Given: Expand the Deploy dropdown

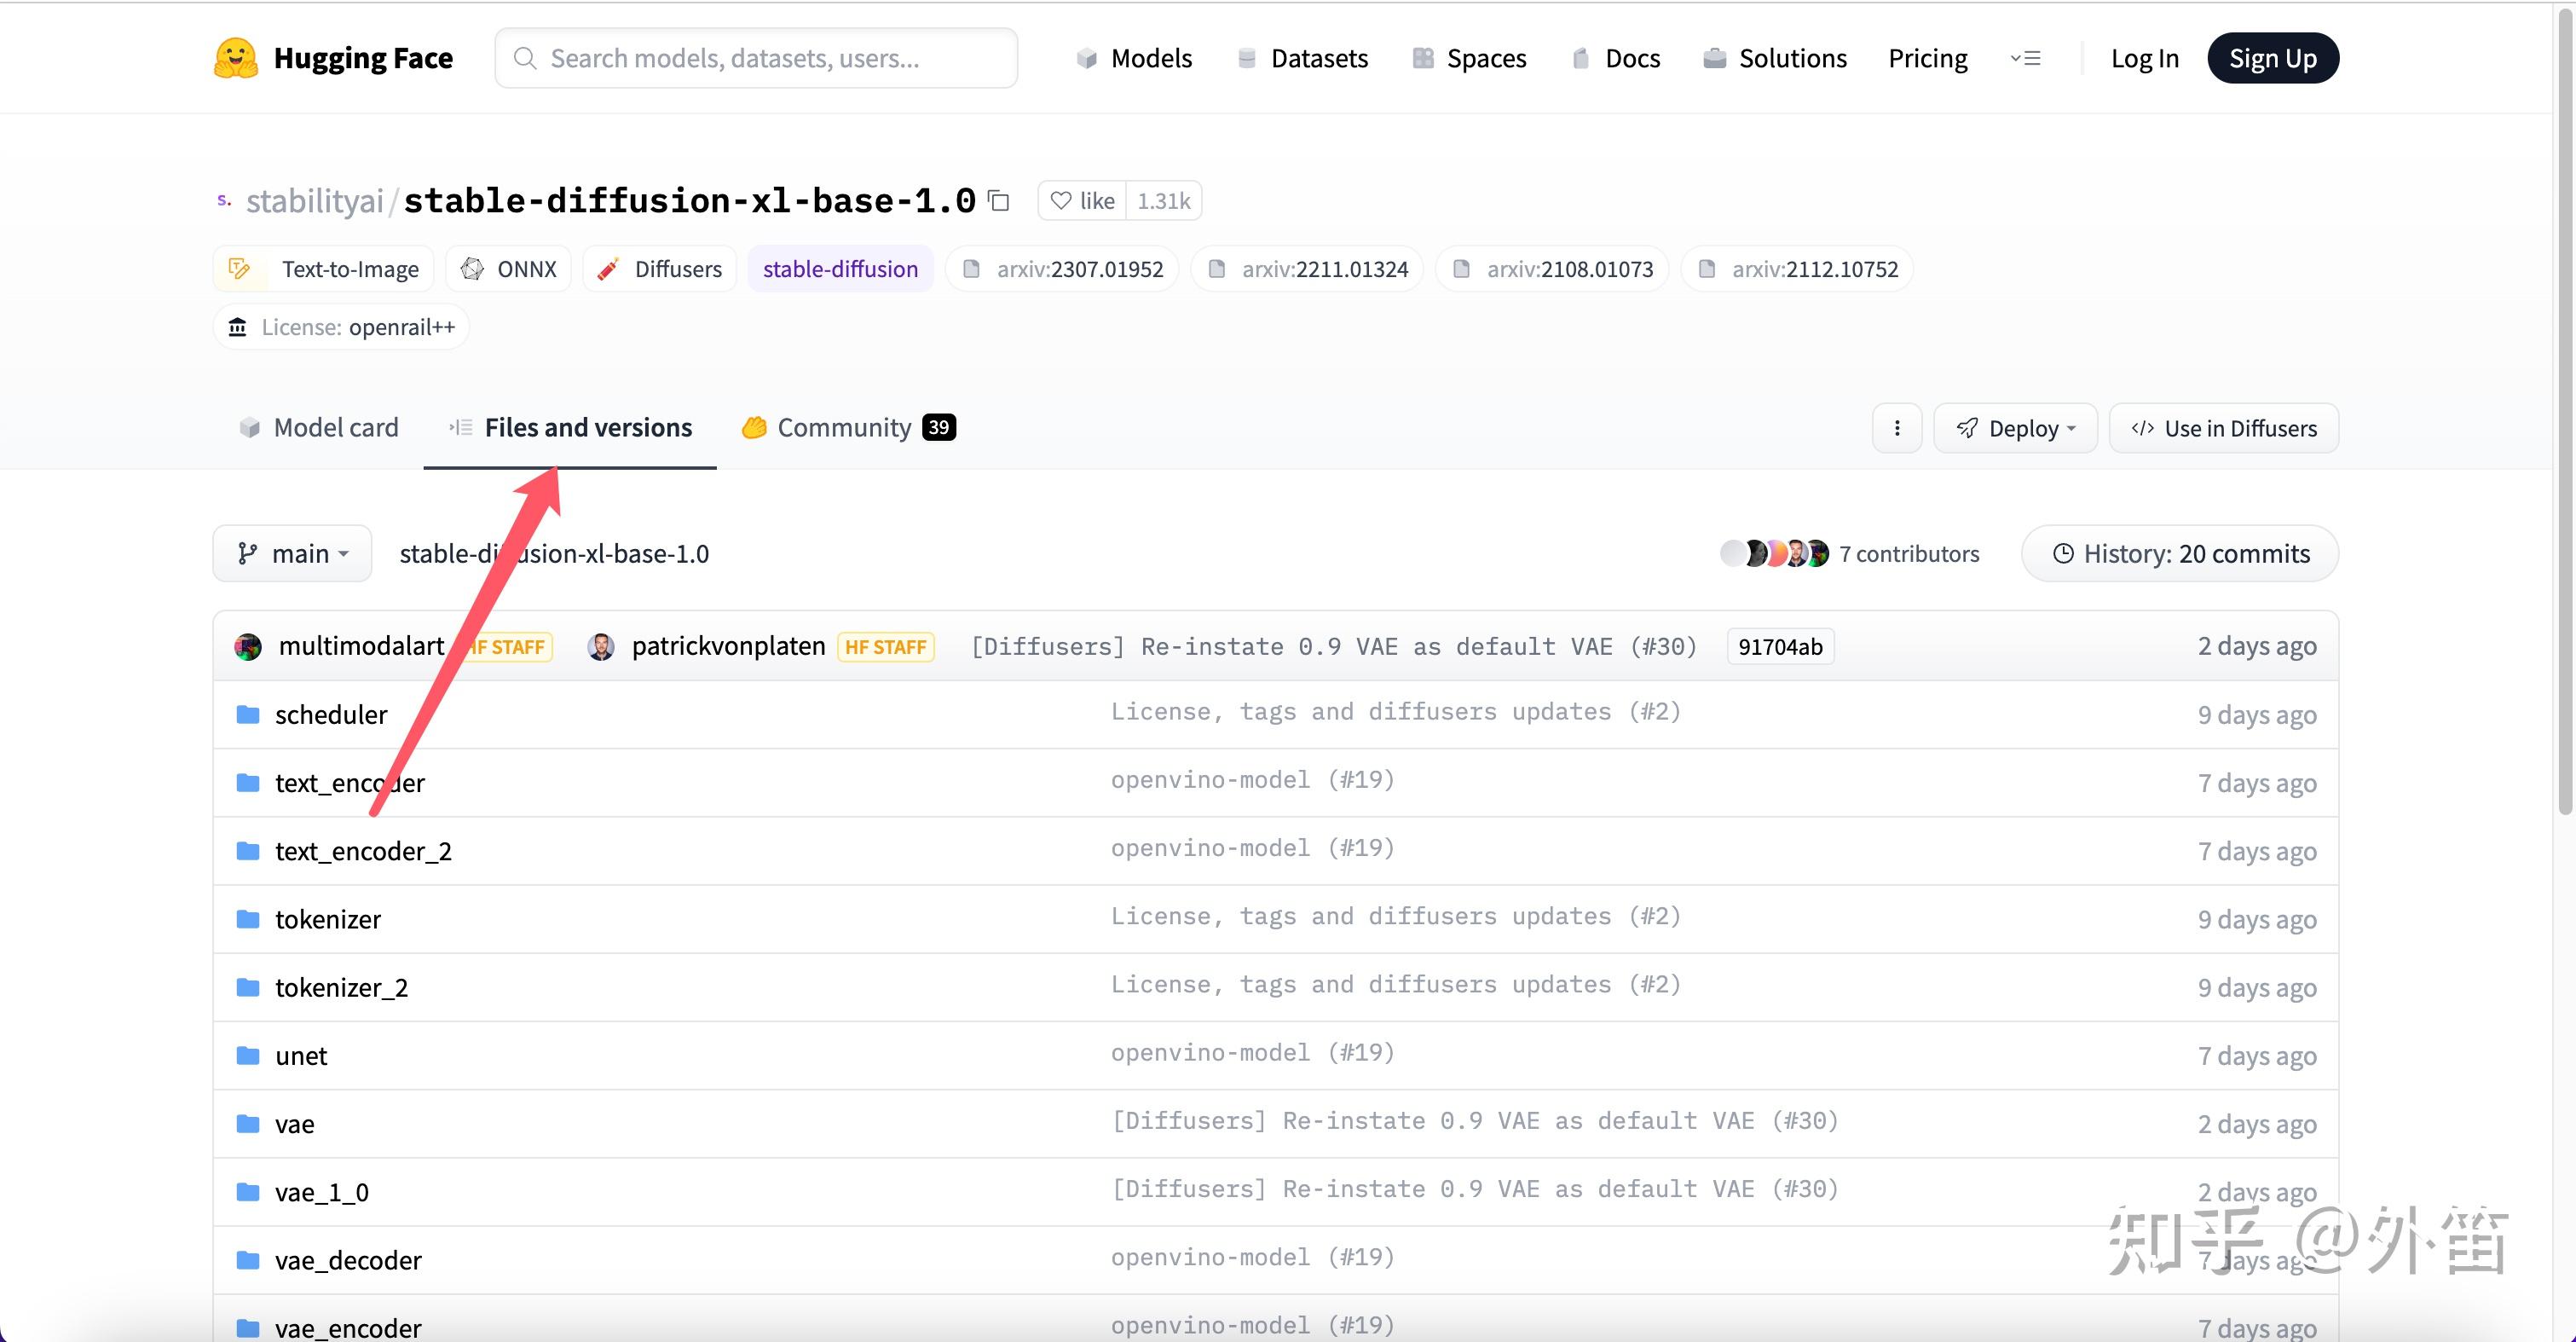Looking at the screenshot, I should pyautogui.click(x=2015, y=428).
